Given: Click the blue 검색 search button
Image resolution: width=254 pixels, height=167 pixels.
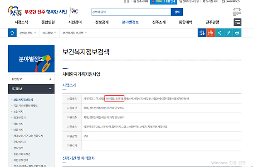Looking at the screenshot, I should pos(177,12).
